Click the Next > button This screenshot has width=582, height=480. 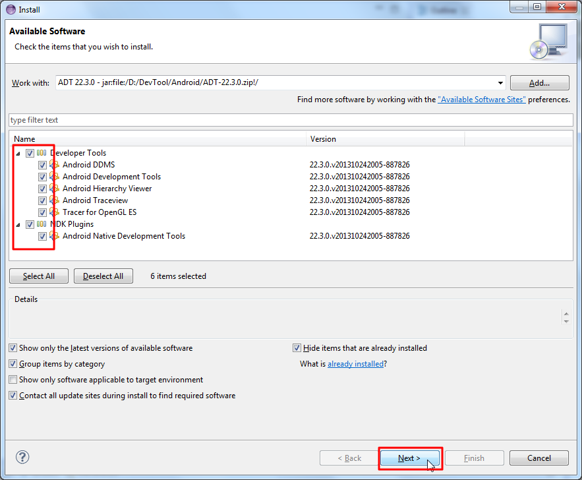pyautogui.click(x=410, y=458)
